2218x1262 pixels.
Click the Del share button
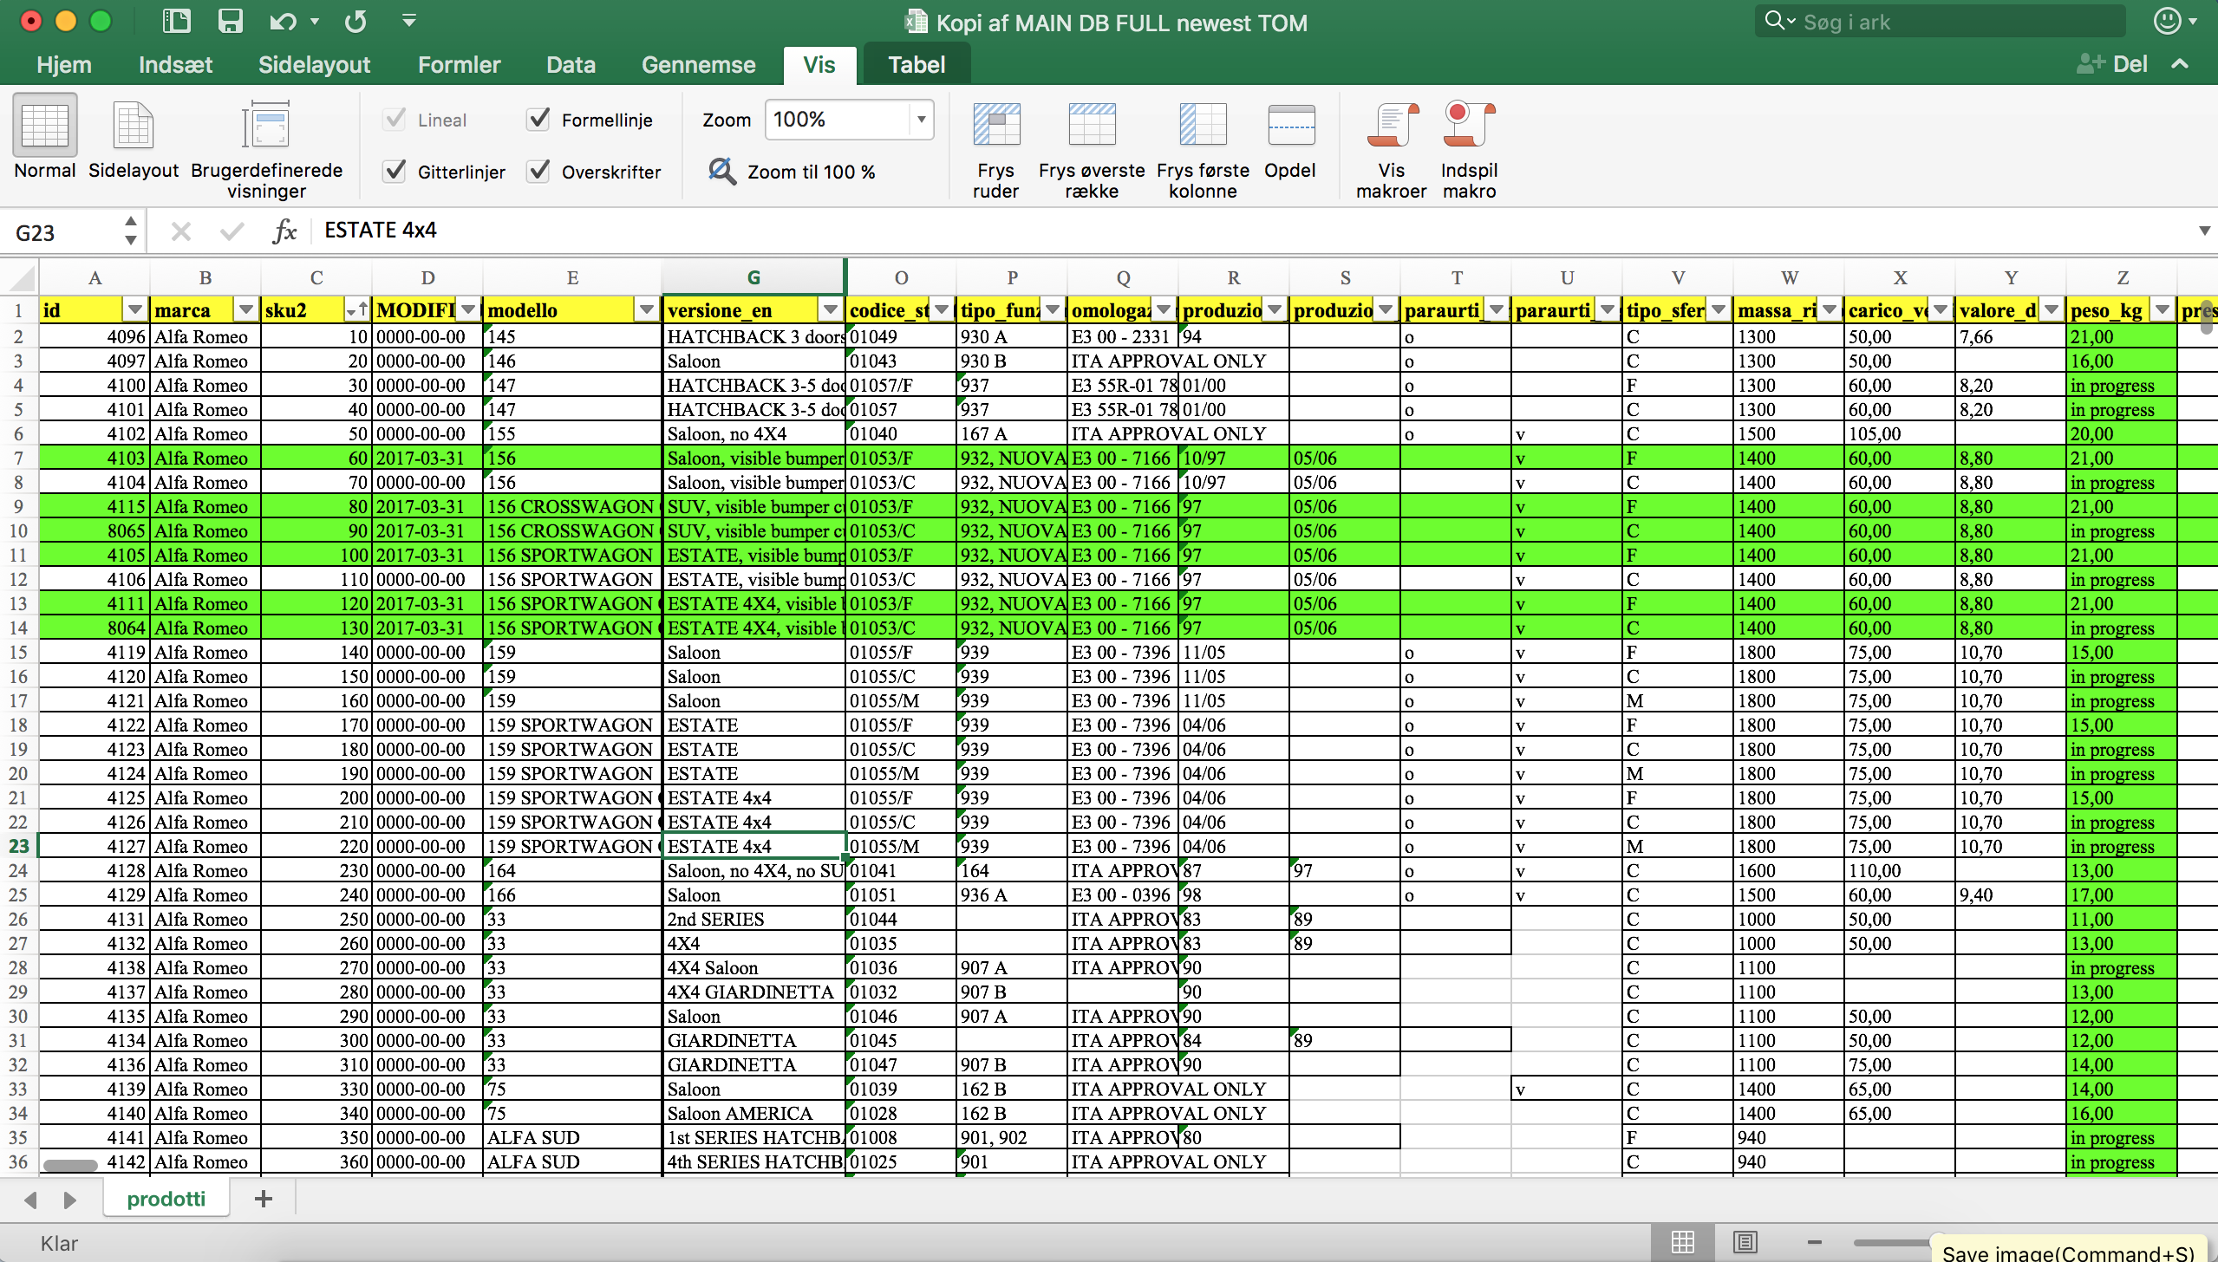coord(2112,64)
